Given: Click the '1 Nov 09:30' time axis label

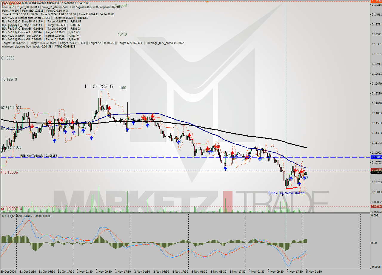Looking at the screenshot, I should [104, 272].
